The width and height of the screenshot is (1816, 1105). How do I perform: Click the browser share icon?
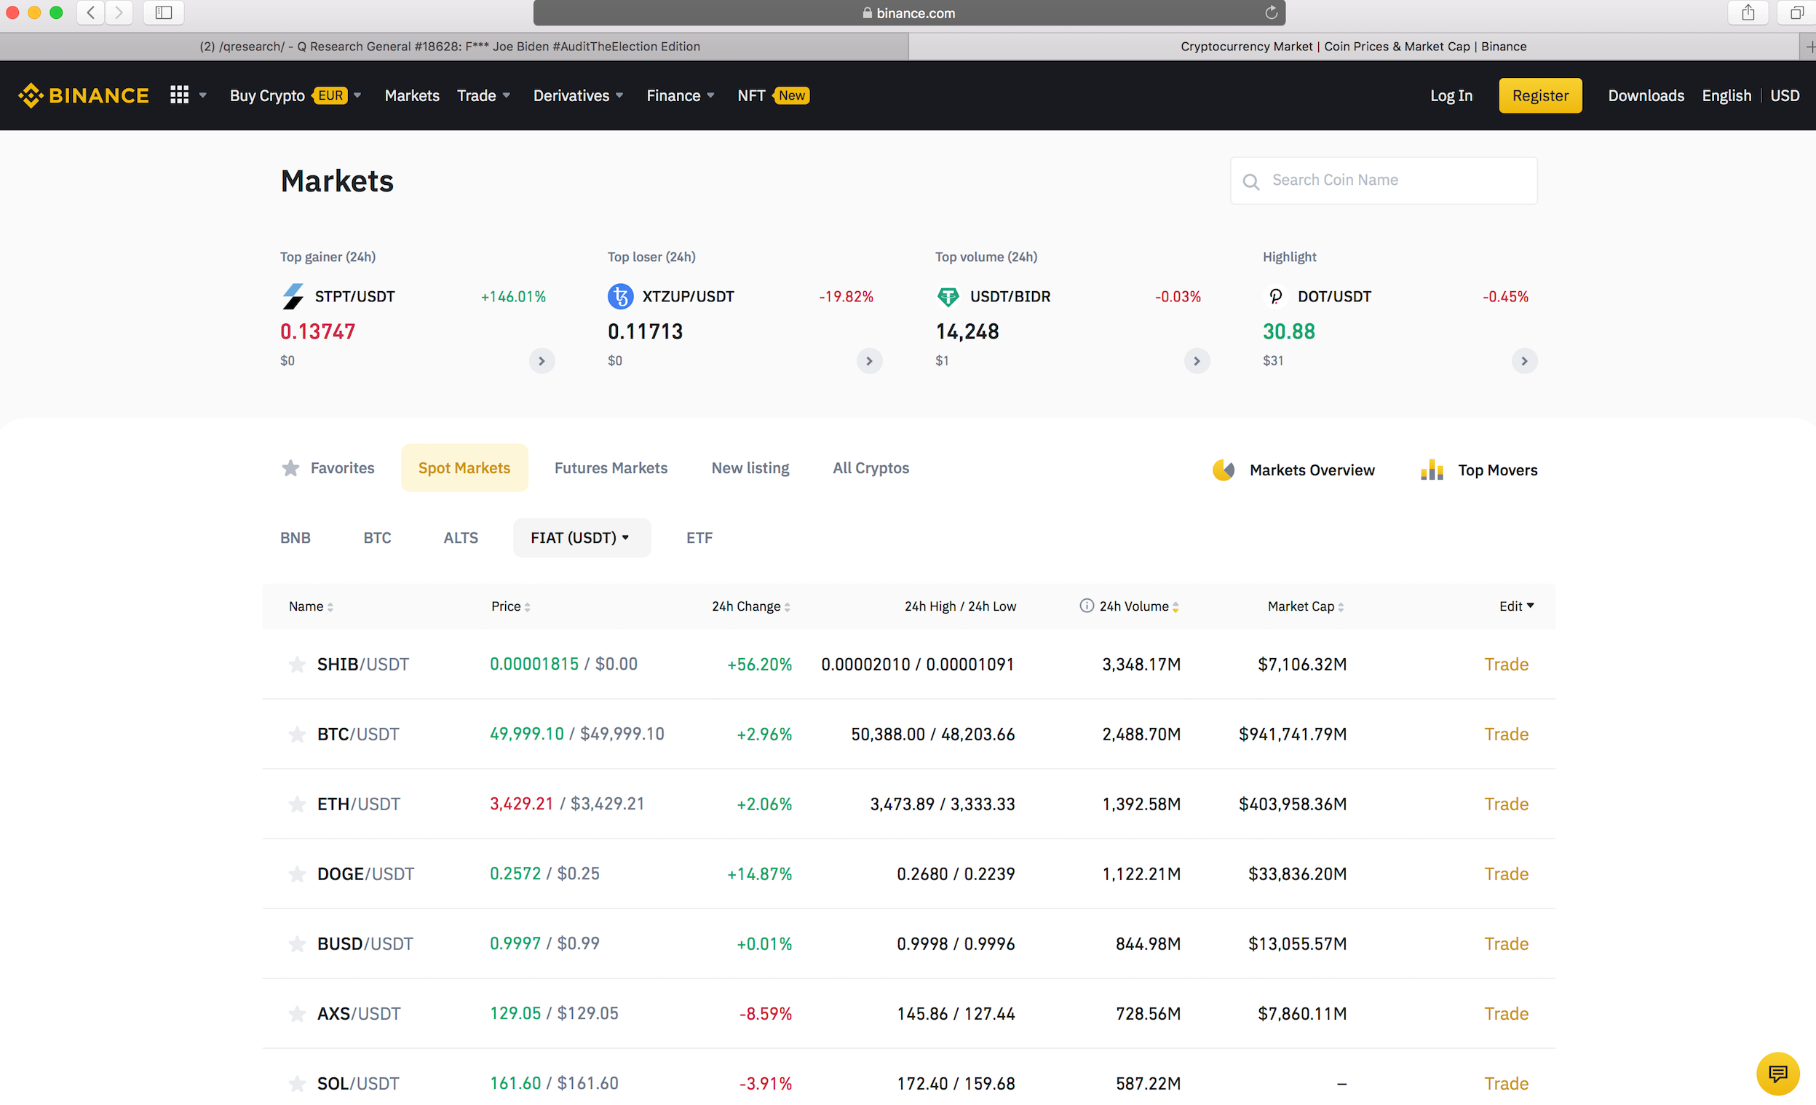pos(1748,12)
